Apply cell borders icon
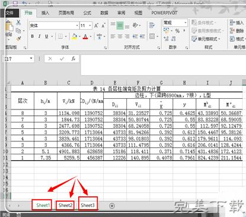This screenshot has width=246, height=217. coord(60,36)
